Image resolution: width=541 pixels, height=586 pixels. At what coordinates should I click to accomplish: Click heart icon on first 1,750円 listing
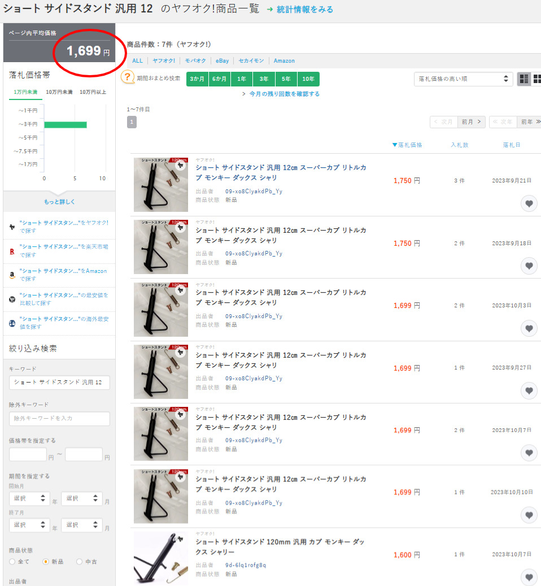529,204
